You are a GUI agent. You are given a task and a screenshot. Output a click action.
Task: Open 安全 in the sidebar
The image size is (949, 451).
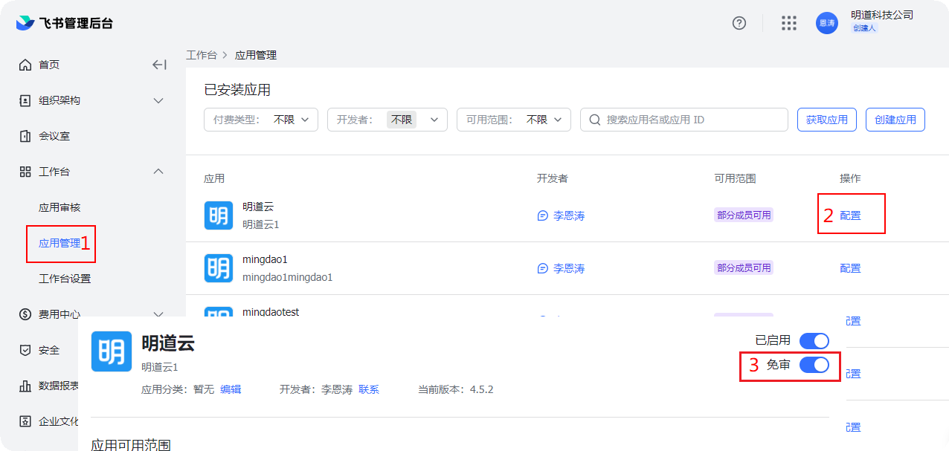[49, 350]
